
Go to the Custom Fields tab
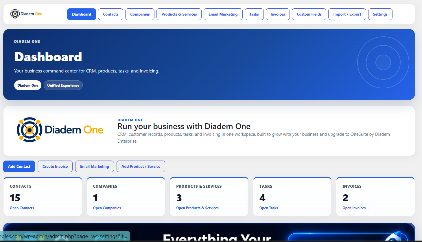click(x=309, y=14)
